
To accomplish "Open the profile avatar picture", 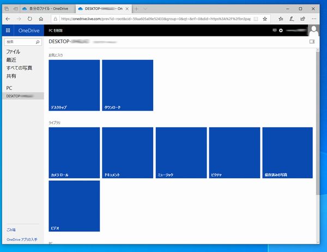I will 314,31.
